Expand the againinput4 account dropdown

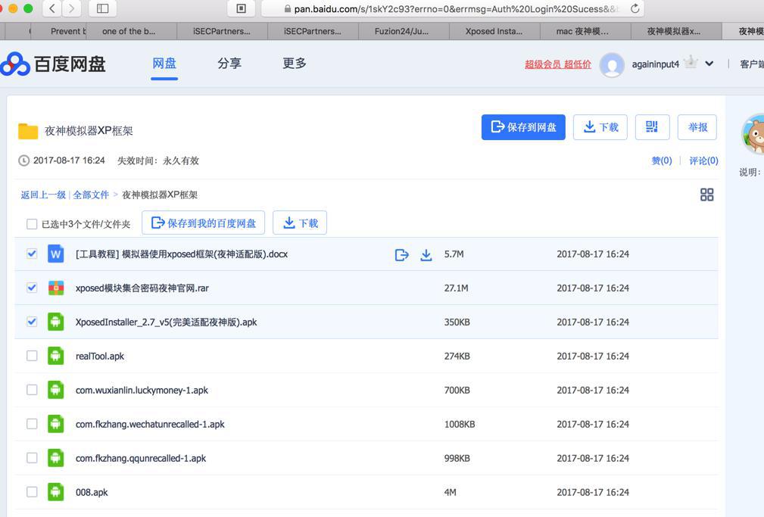tap(709, 64)
